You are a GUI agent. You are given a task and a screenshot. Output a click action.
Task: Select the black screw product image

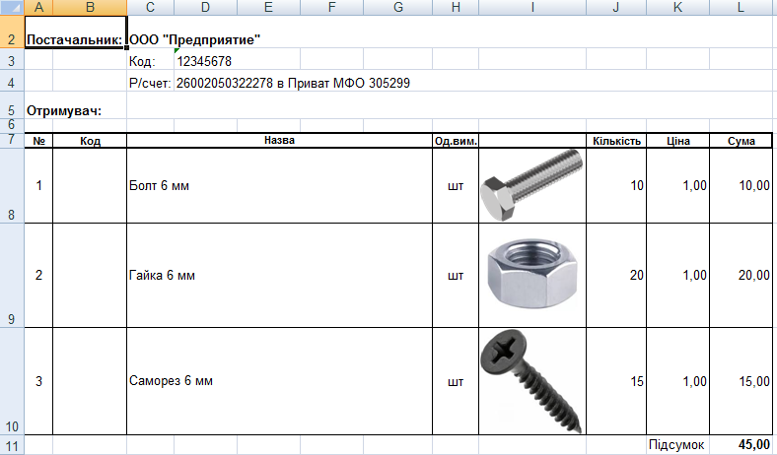[530, 380]
